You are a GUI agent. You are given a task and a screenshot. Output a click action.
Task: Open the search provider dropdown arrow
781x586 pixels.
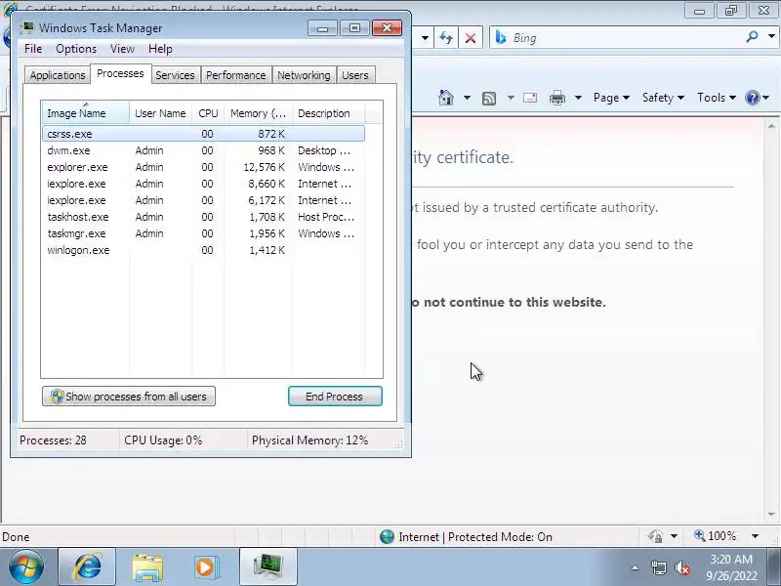(x=771, y=37)
